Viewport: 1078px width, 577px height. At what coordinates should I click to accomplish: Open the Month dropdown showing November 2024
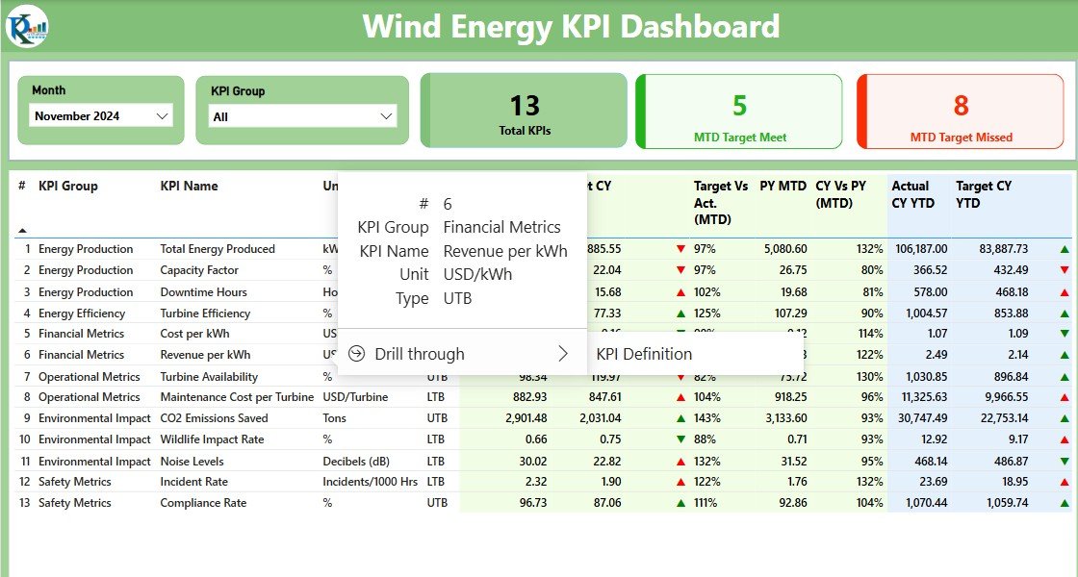(x=100, y=116)
